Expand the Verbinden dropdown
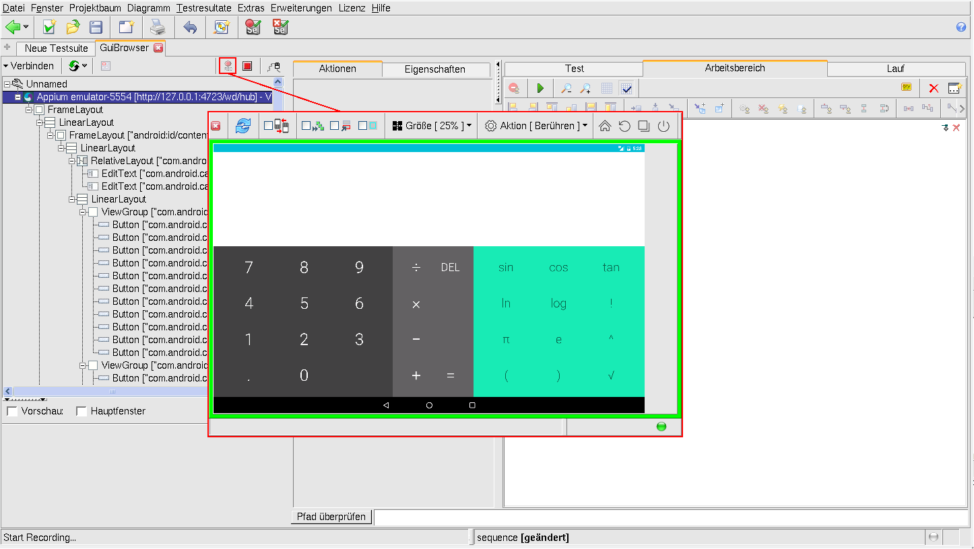Viewport: 974px width, 549px height. tap(28, 66)
